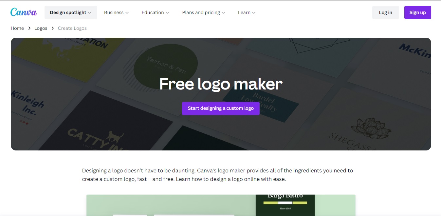The height and width of the screenshot is (216, 441).
Task: Click the chevron after Logos breadcrumb
Action: click(x=53, y=28)
